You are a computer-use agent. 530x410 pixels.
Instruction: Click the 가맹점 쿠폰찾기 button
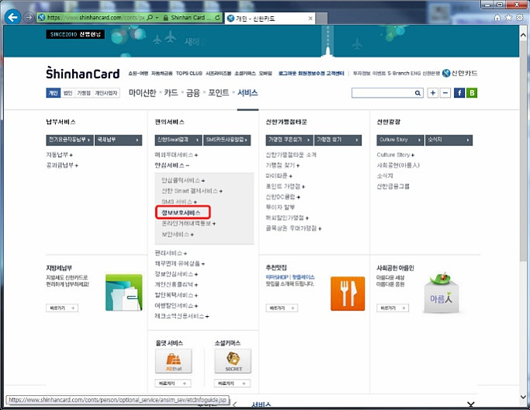click(x=289, y=140)
